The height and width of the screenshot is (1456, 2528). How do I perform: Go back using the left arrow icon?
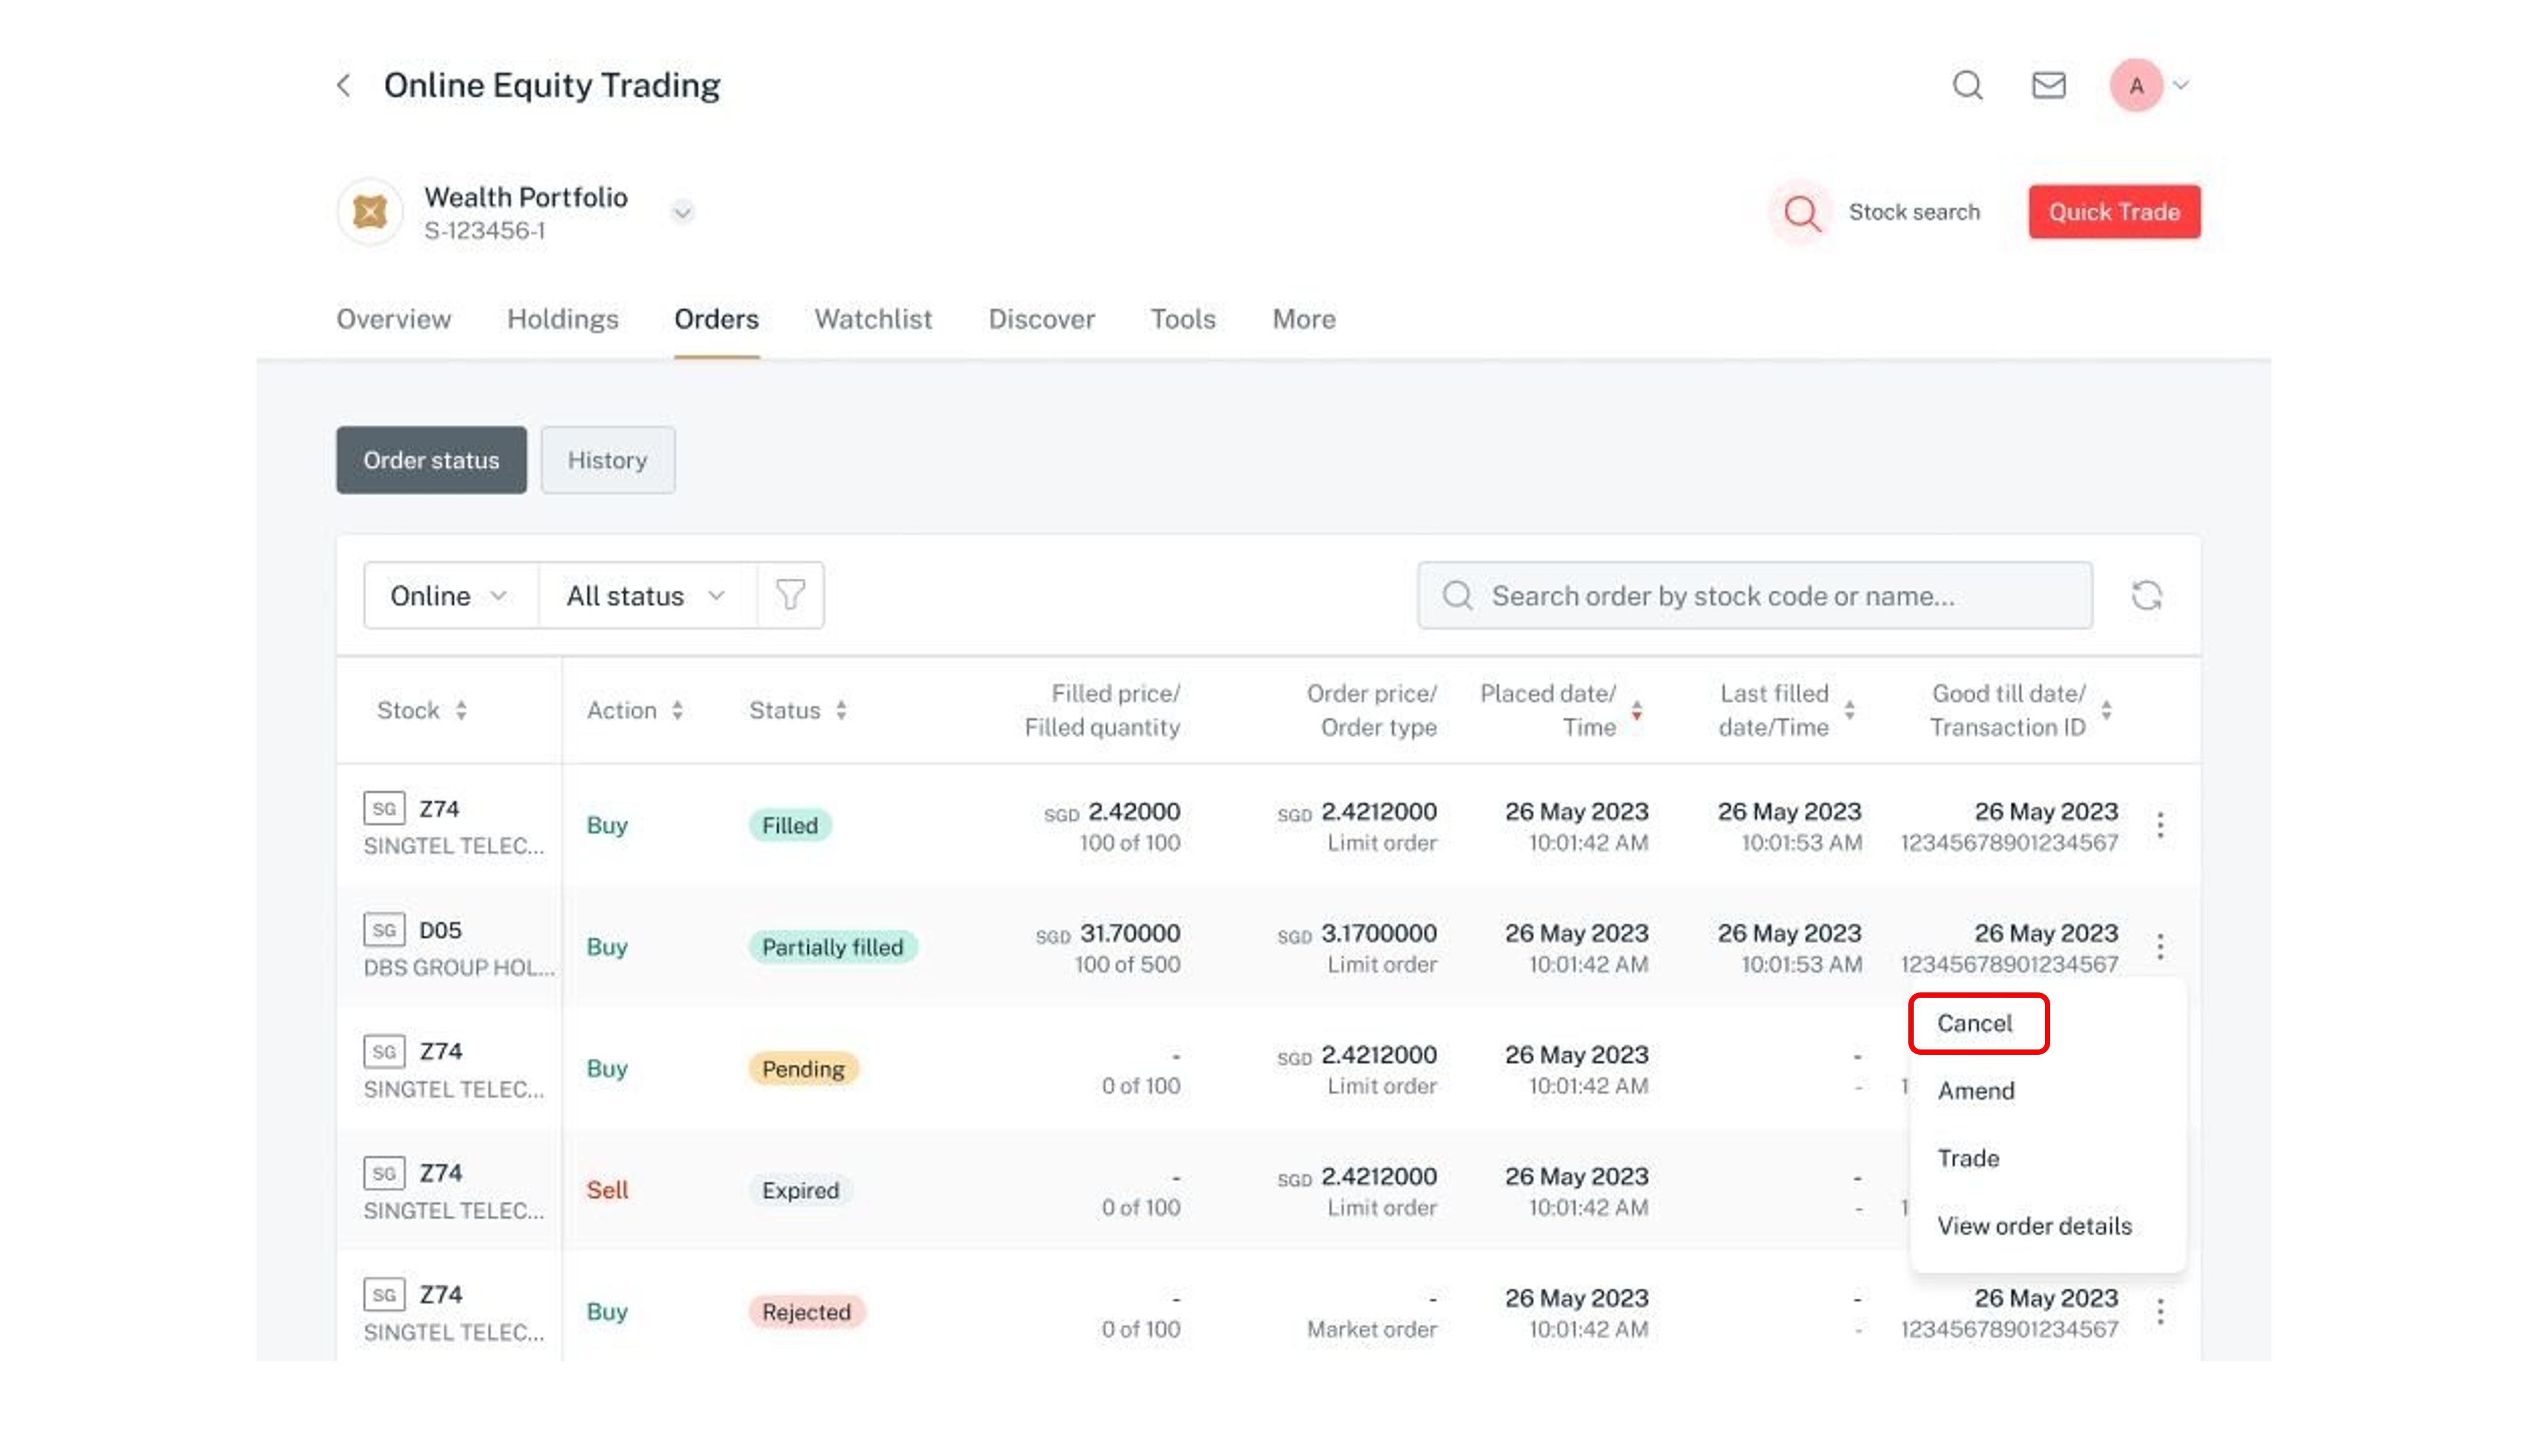click(343, 86)
